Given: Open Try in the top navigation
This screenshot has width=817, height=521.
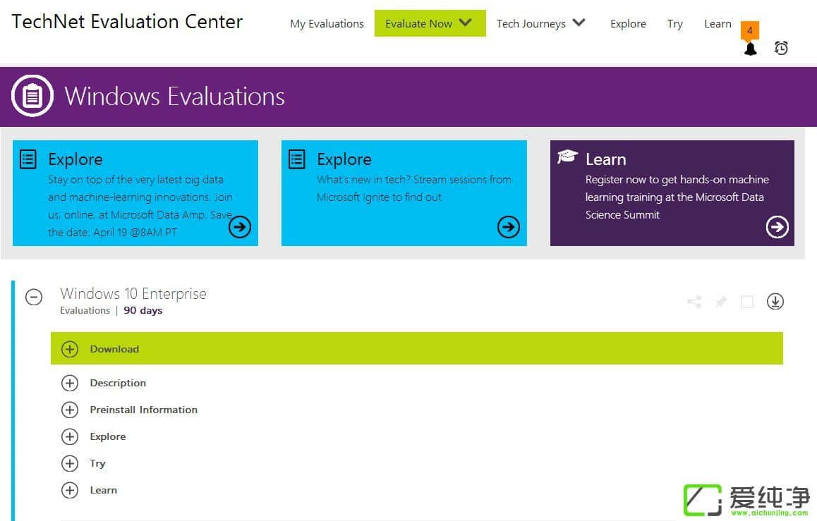Looking at the screenshot, I should point(674,24).
